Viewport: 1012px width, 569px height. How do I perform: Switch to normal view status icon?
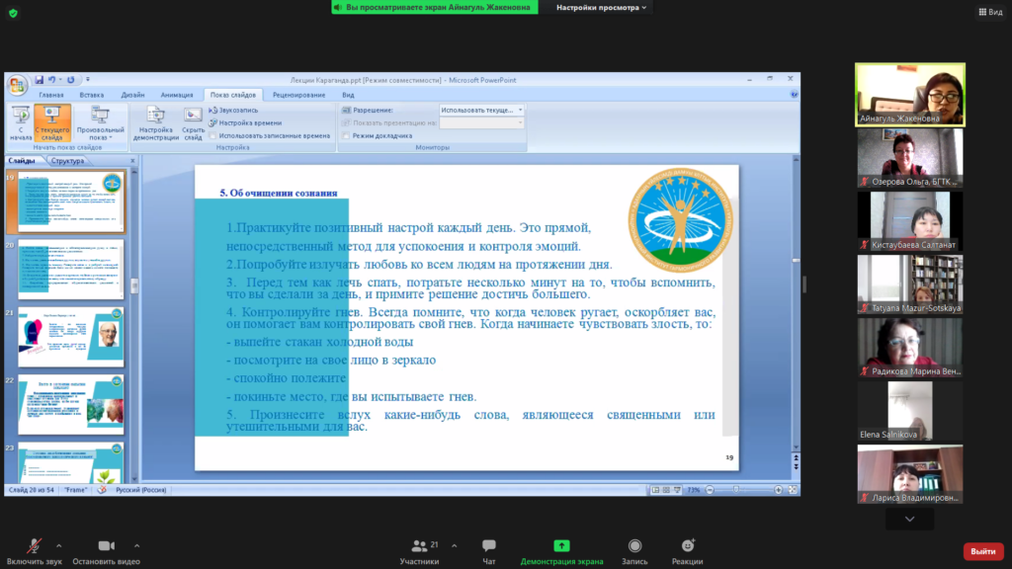pyautogui.click(x=656, y=490)
